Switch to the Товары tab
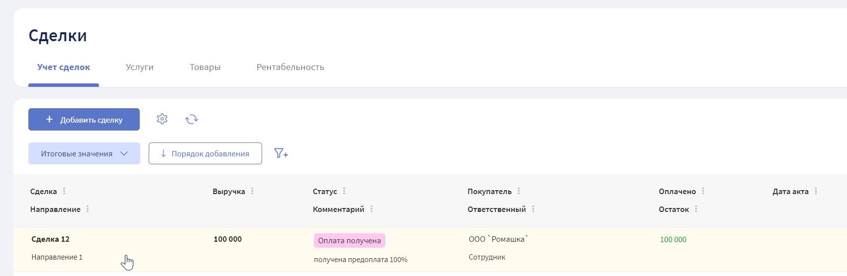Image resolution: width=847 pixels, height=276 pixels. [205, 67]
